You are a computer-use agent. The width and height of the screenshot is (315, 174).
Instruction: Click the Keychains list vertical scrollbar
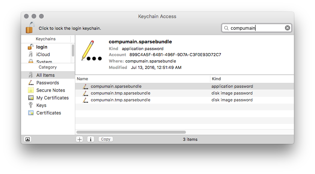73,50
